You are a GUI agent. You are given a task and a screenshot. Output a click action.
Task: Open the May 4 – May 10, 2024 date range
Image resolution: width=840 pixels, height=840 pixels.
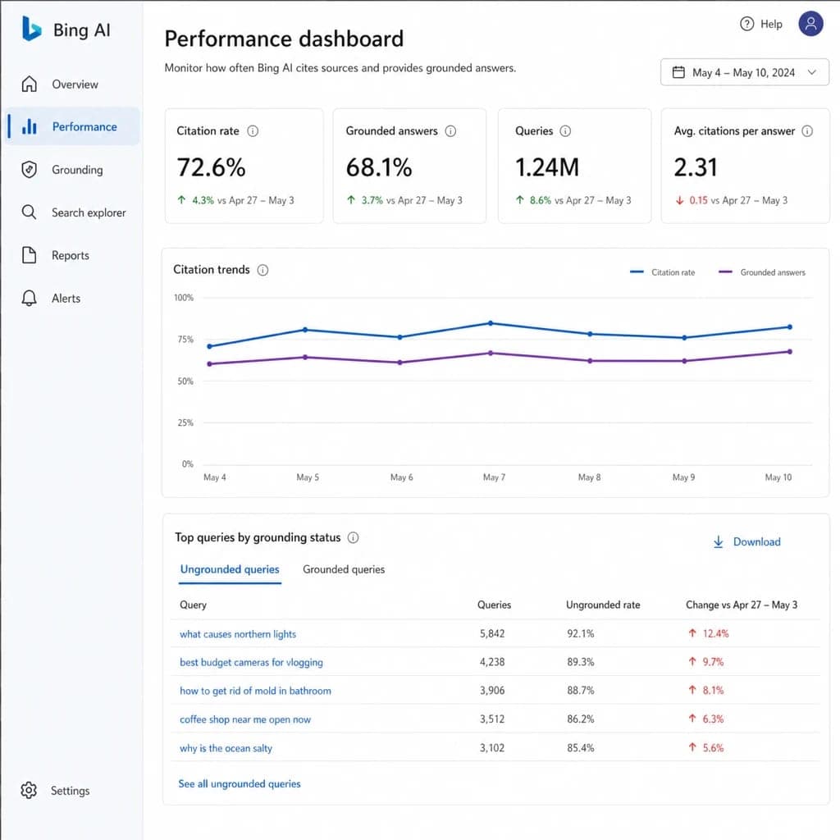click(744, 72)
